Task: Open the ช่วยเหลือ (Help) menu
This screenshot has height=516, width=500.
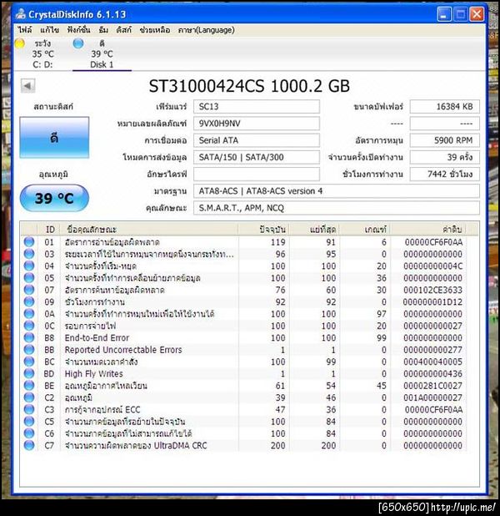Action: click(155, 30)
